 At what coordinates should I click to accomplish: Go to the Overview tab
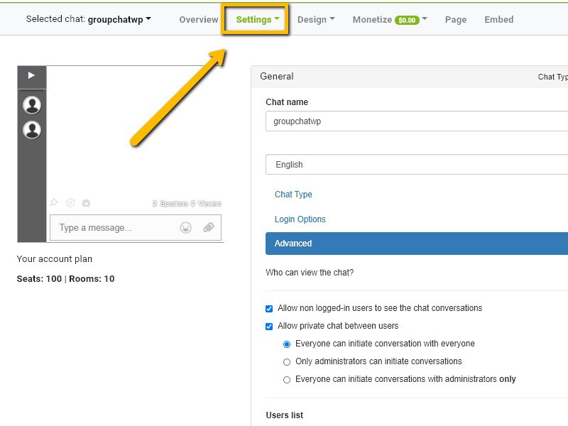click(x=199, y=20)
